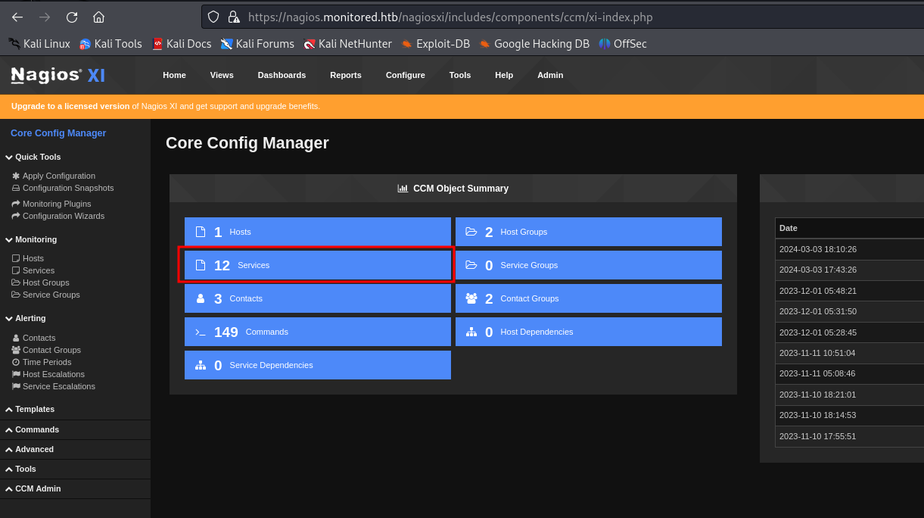The image size is (924, 518).
Task: Reload the page with the refresh icon
Action: 72,17
